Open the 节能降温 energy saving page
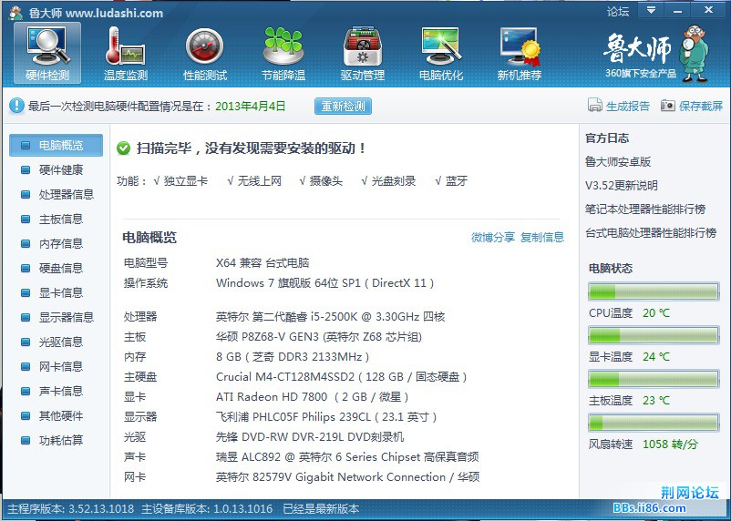The image size is (731, 521). pyautogui.click(x=283, y=53)
